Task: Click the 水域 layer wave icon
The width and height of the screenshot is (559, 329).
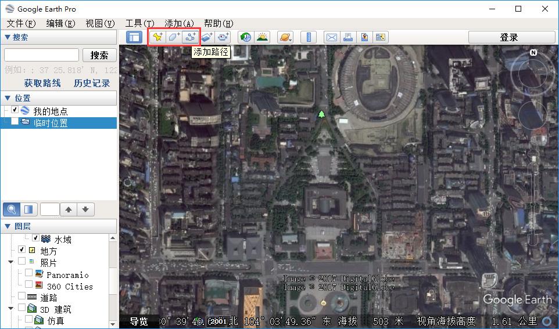Action: [x=46, y=238]
